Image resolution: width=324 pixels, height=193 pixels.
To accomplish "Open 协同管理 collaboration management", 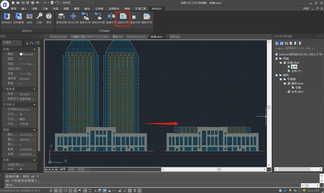I will 19,18.
